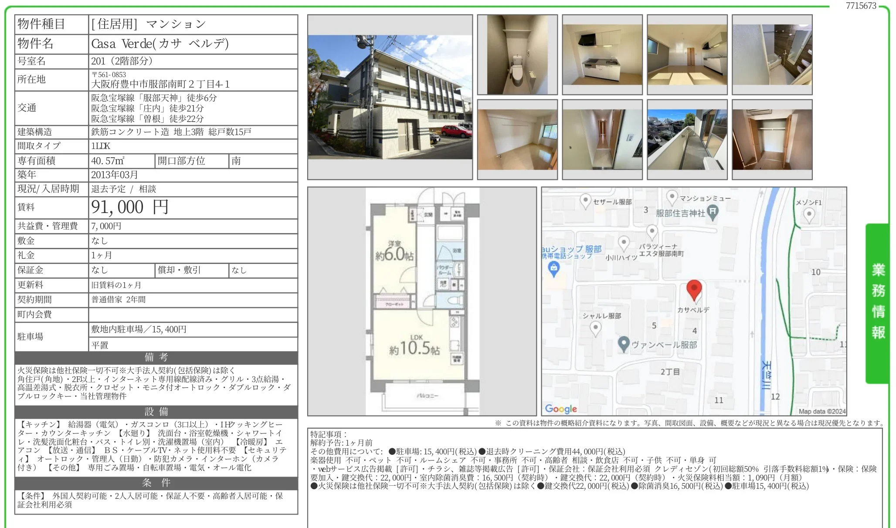Click the auショップ服部 map marker icon
This screenshot has width=896, height=528.
(553, 269)
